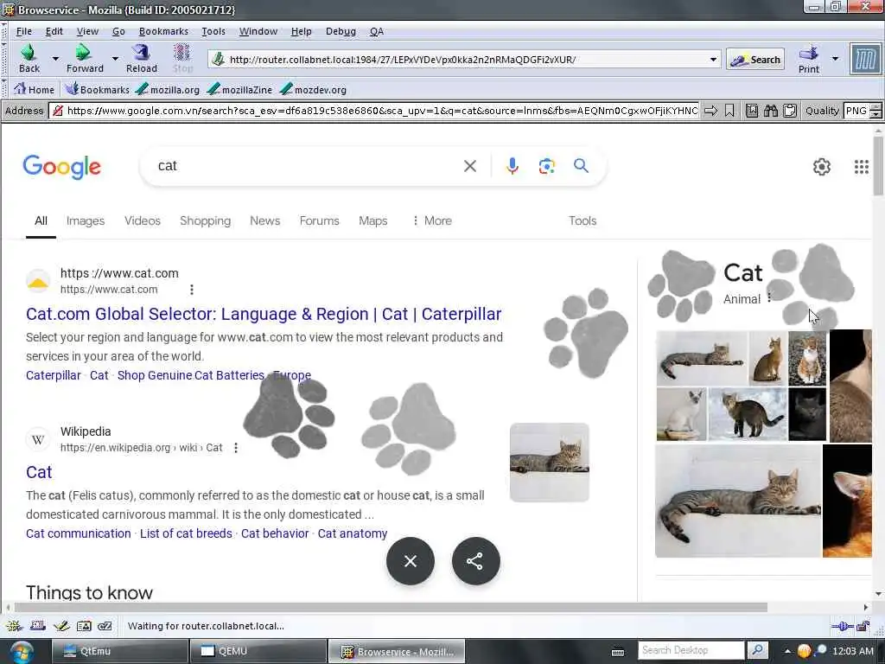Image resolution: width=885 pixels, height=664 pixels.
Task: Open Google quick settings gear
Action: pyautogui.click(x=821, y=167)
